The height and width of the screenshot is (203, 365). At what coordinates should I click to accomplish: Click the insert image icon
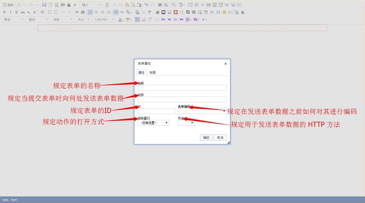click(x=169, y=12)
